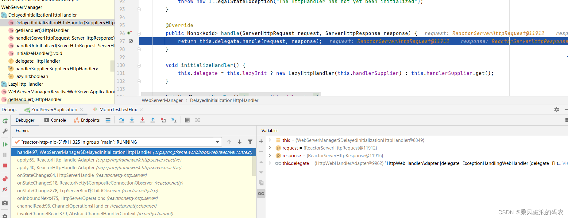Click the Trace Current Stream Chain icon
This screenshot has width=568, height=218.
click(x=198, y=120)
